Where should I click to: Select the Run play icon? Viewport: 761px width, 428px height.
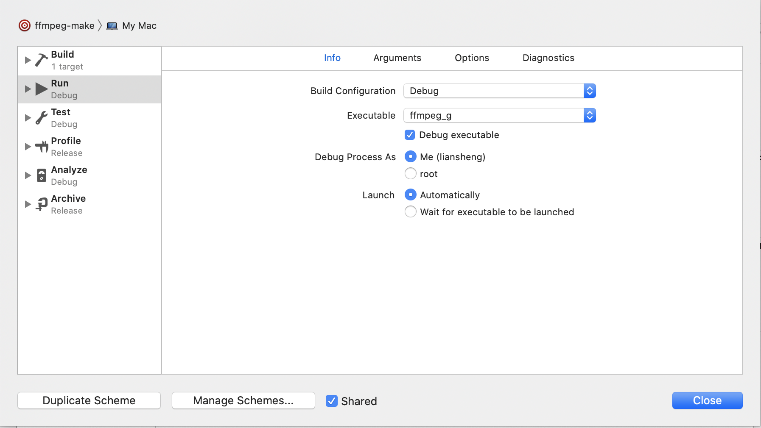[41, 89]
